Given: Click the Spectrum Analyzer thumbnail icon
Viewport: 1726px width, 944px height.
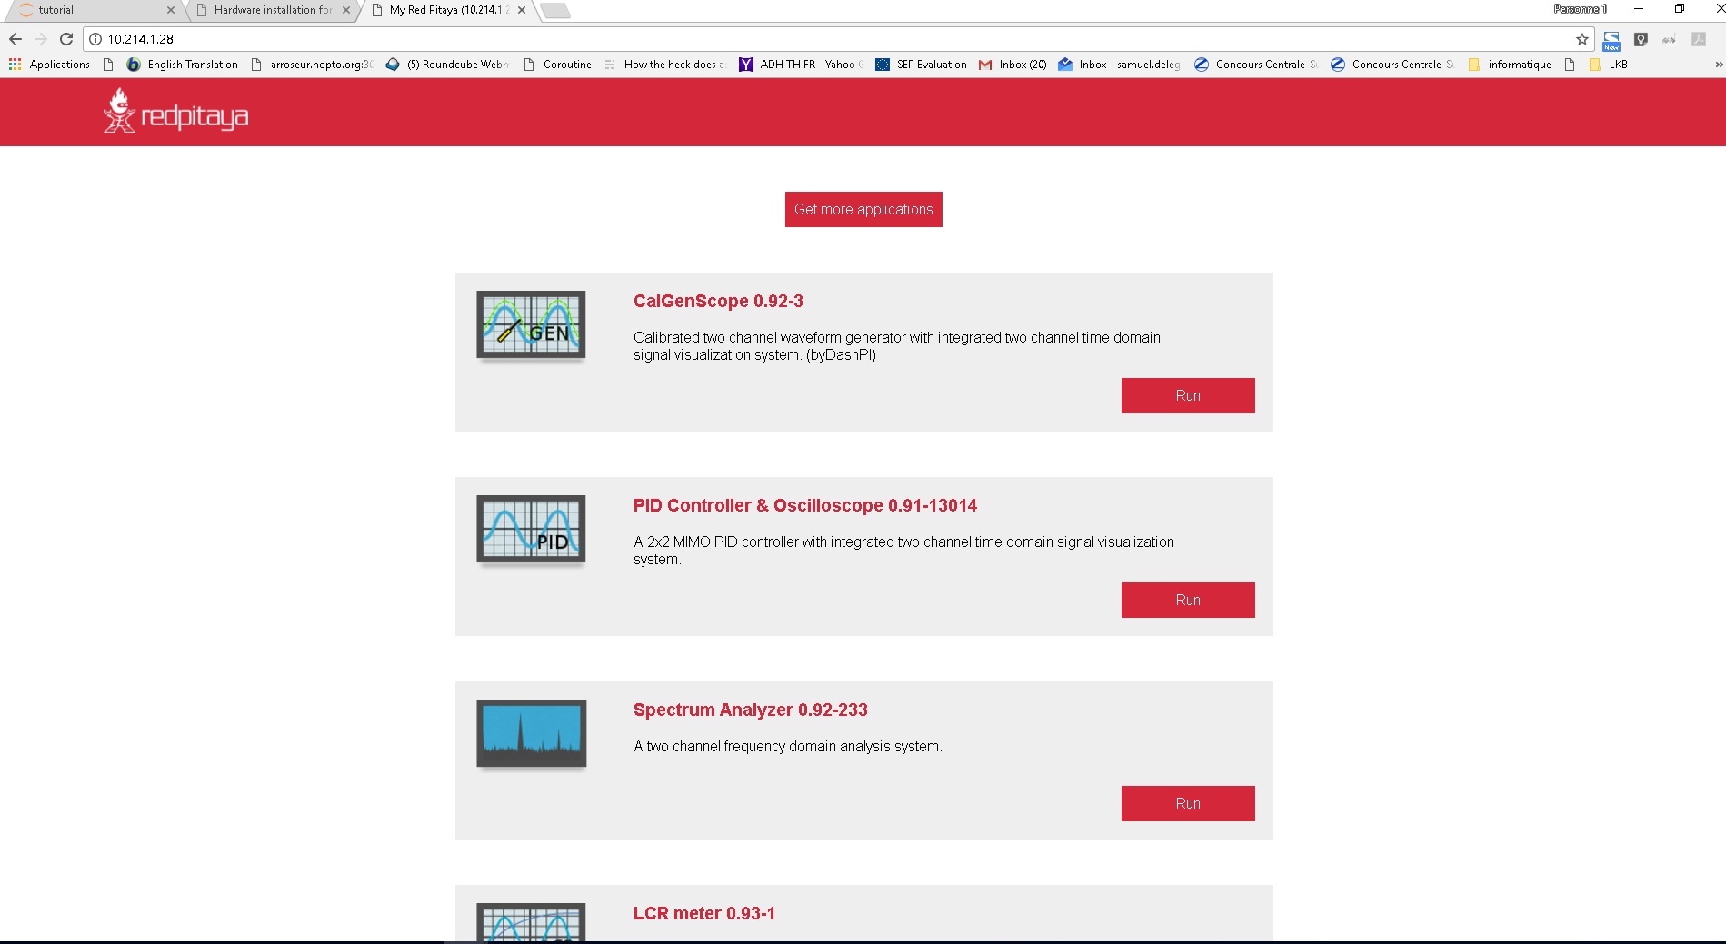Looking at the screenshot, I should [531, 733].
